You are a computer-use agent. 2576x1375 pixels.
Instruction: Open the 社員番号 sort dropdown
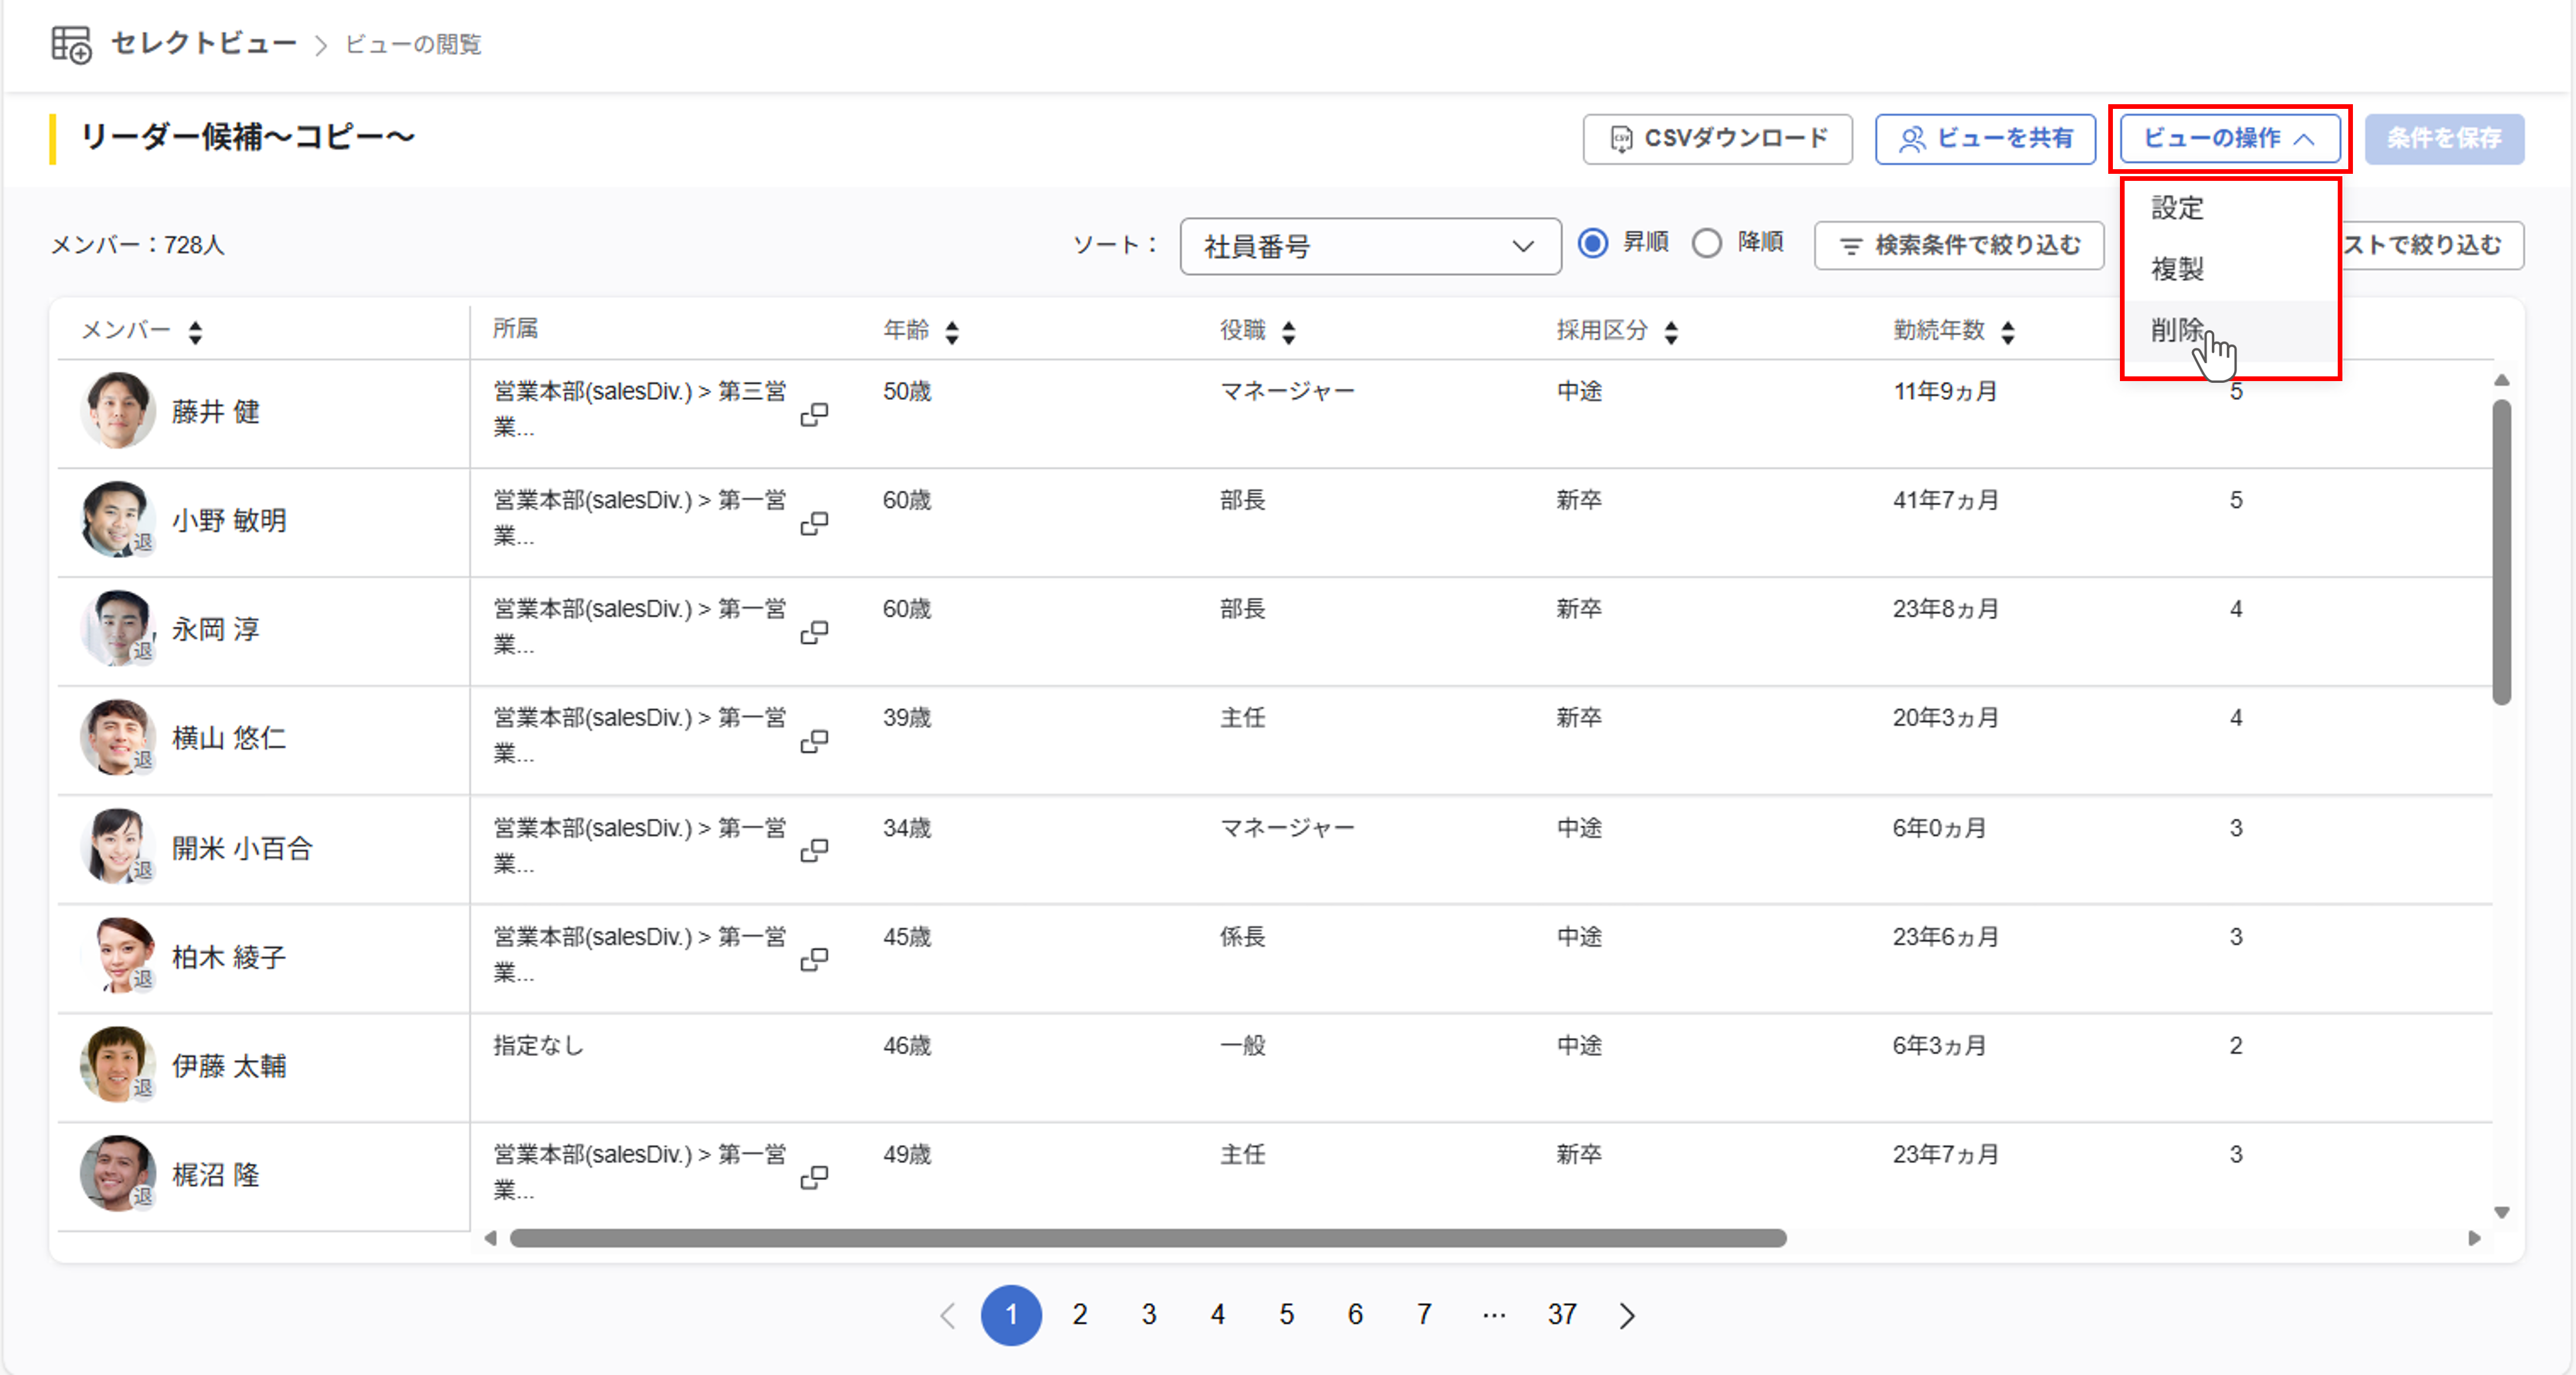[x=1370, y=246]
